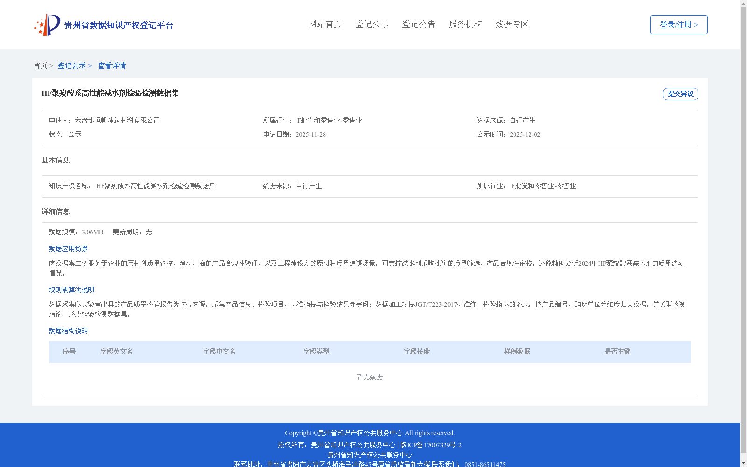Click the platform logo emblem
The height and width of the screenshot is (467, 747).
(47, 25)
